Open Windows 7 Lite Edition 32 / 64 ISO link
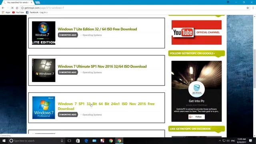 coord(97,29)
